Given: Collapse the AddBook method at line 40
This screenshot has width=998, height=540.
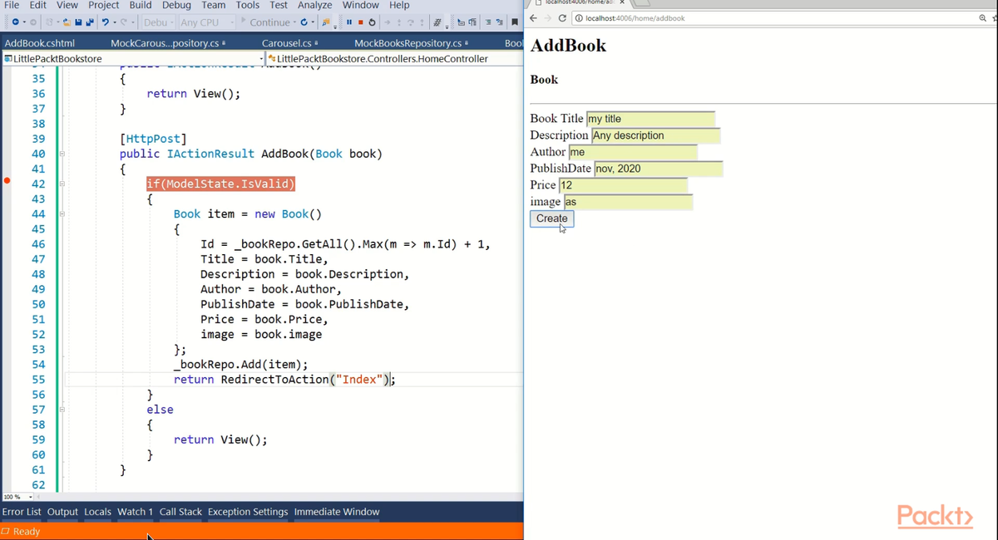Looking at the screenshot, I should pos(61,154).
